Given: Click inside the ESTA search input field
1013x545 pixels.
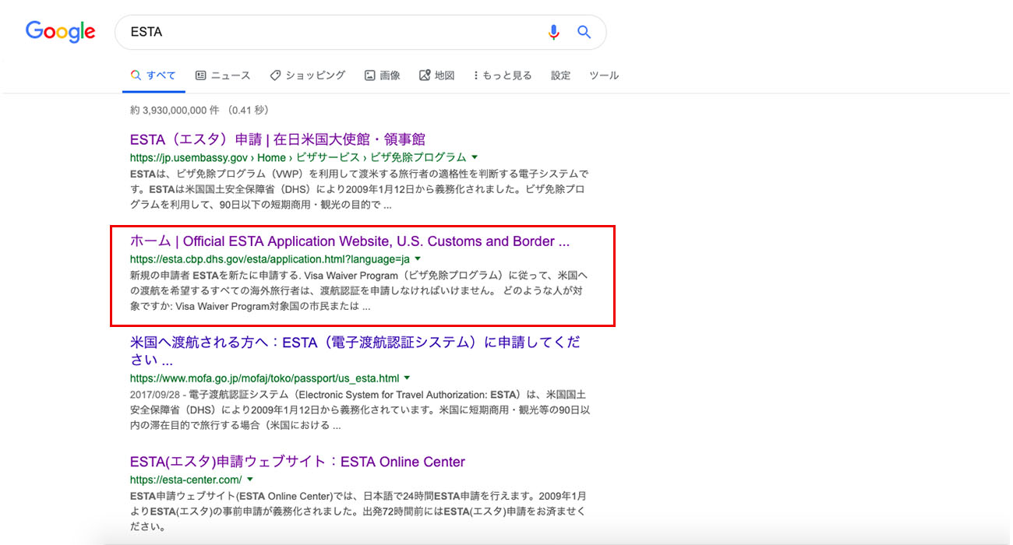Looking at the screenshot, I should pos(327,32).
